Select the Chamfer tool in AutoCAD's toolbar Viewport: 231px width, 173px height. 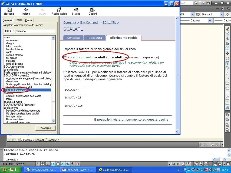pyautogui.click(x=227, y=98)
